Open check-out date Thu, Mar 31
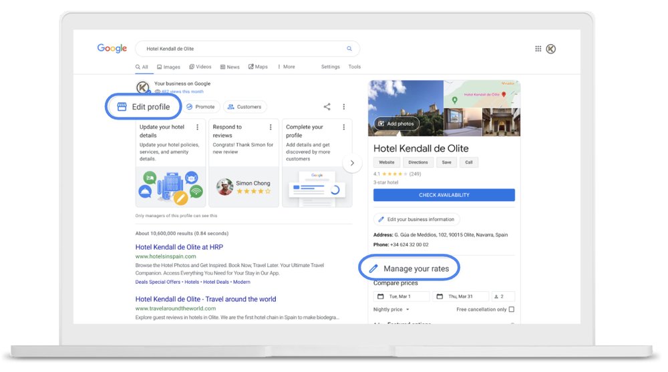Screen dimensions: 668x372 click(x=460, y=296)
